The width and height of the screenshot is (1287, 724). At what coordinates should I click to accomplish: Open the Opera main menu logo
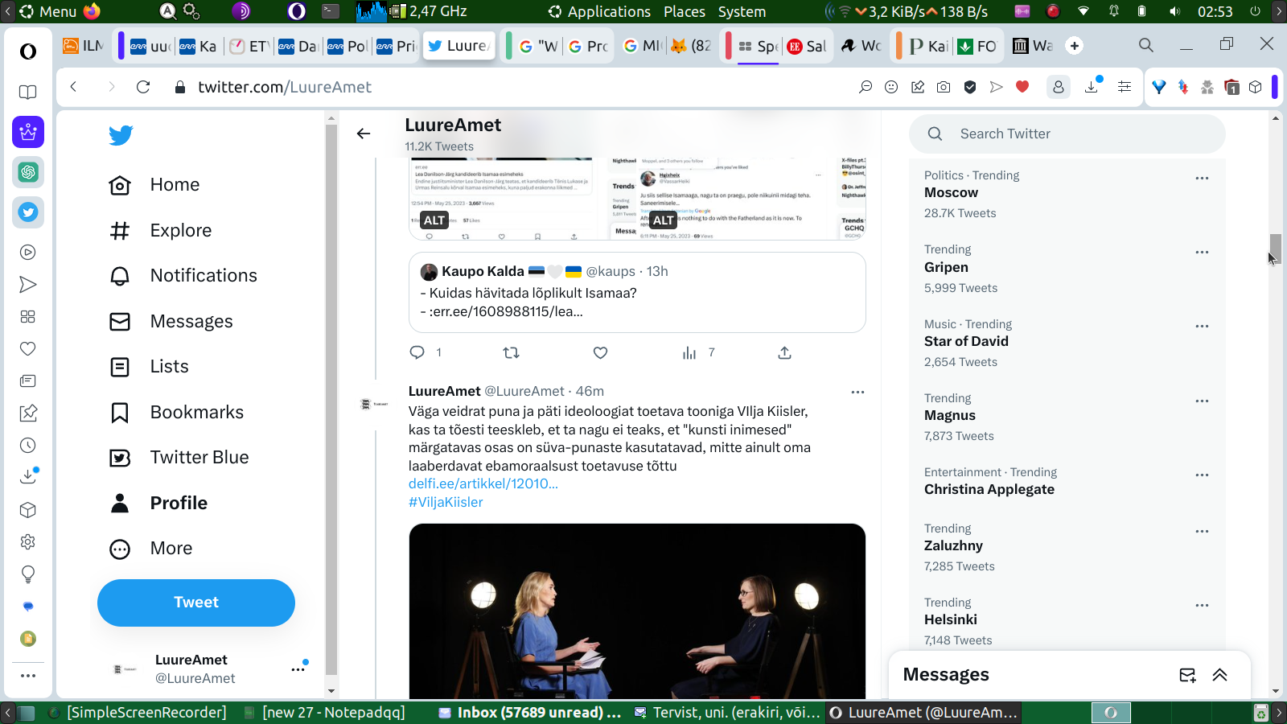click(28, 51)
